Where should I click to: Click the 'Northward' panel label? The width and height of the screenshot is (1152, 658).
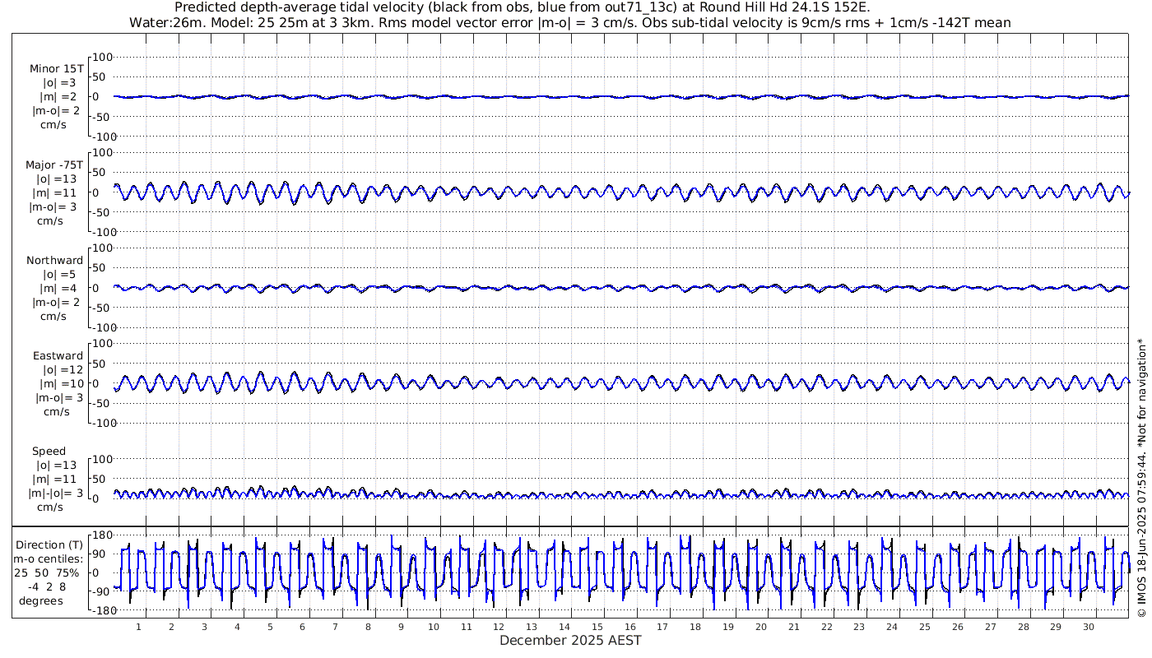coord(54,261)
